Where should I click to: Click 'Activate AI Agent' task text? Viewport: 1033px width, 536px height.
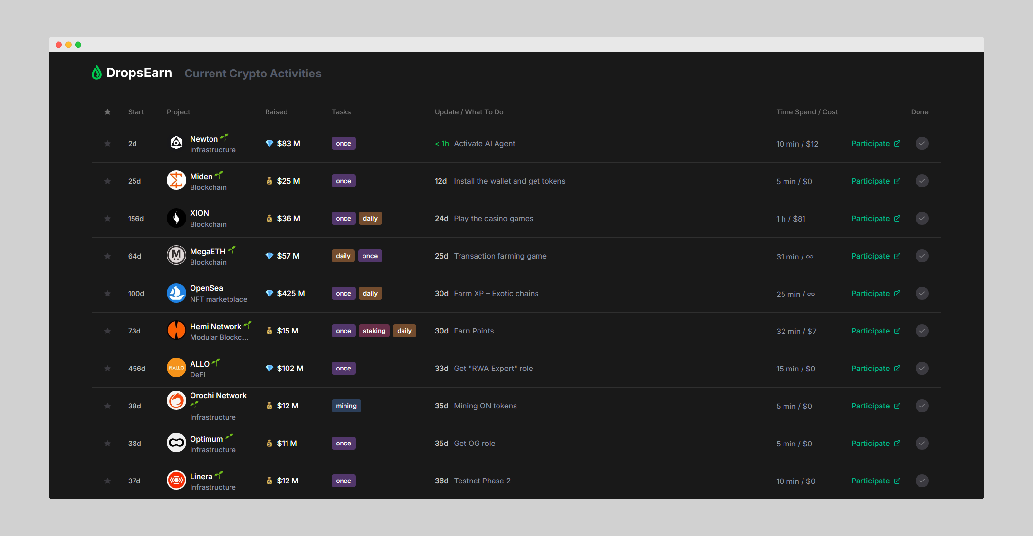point(484,144)
